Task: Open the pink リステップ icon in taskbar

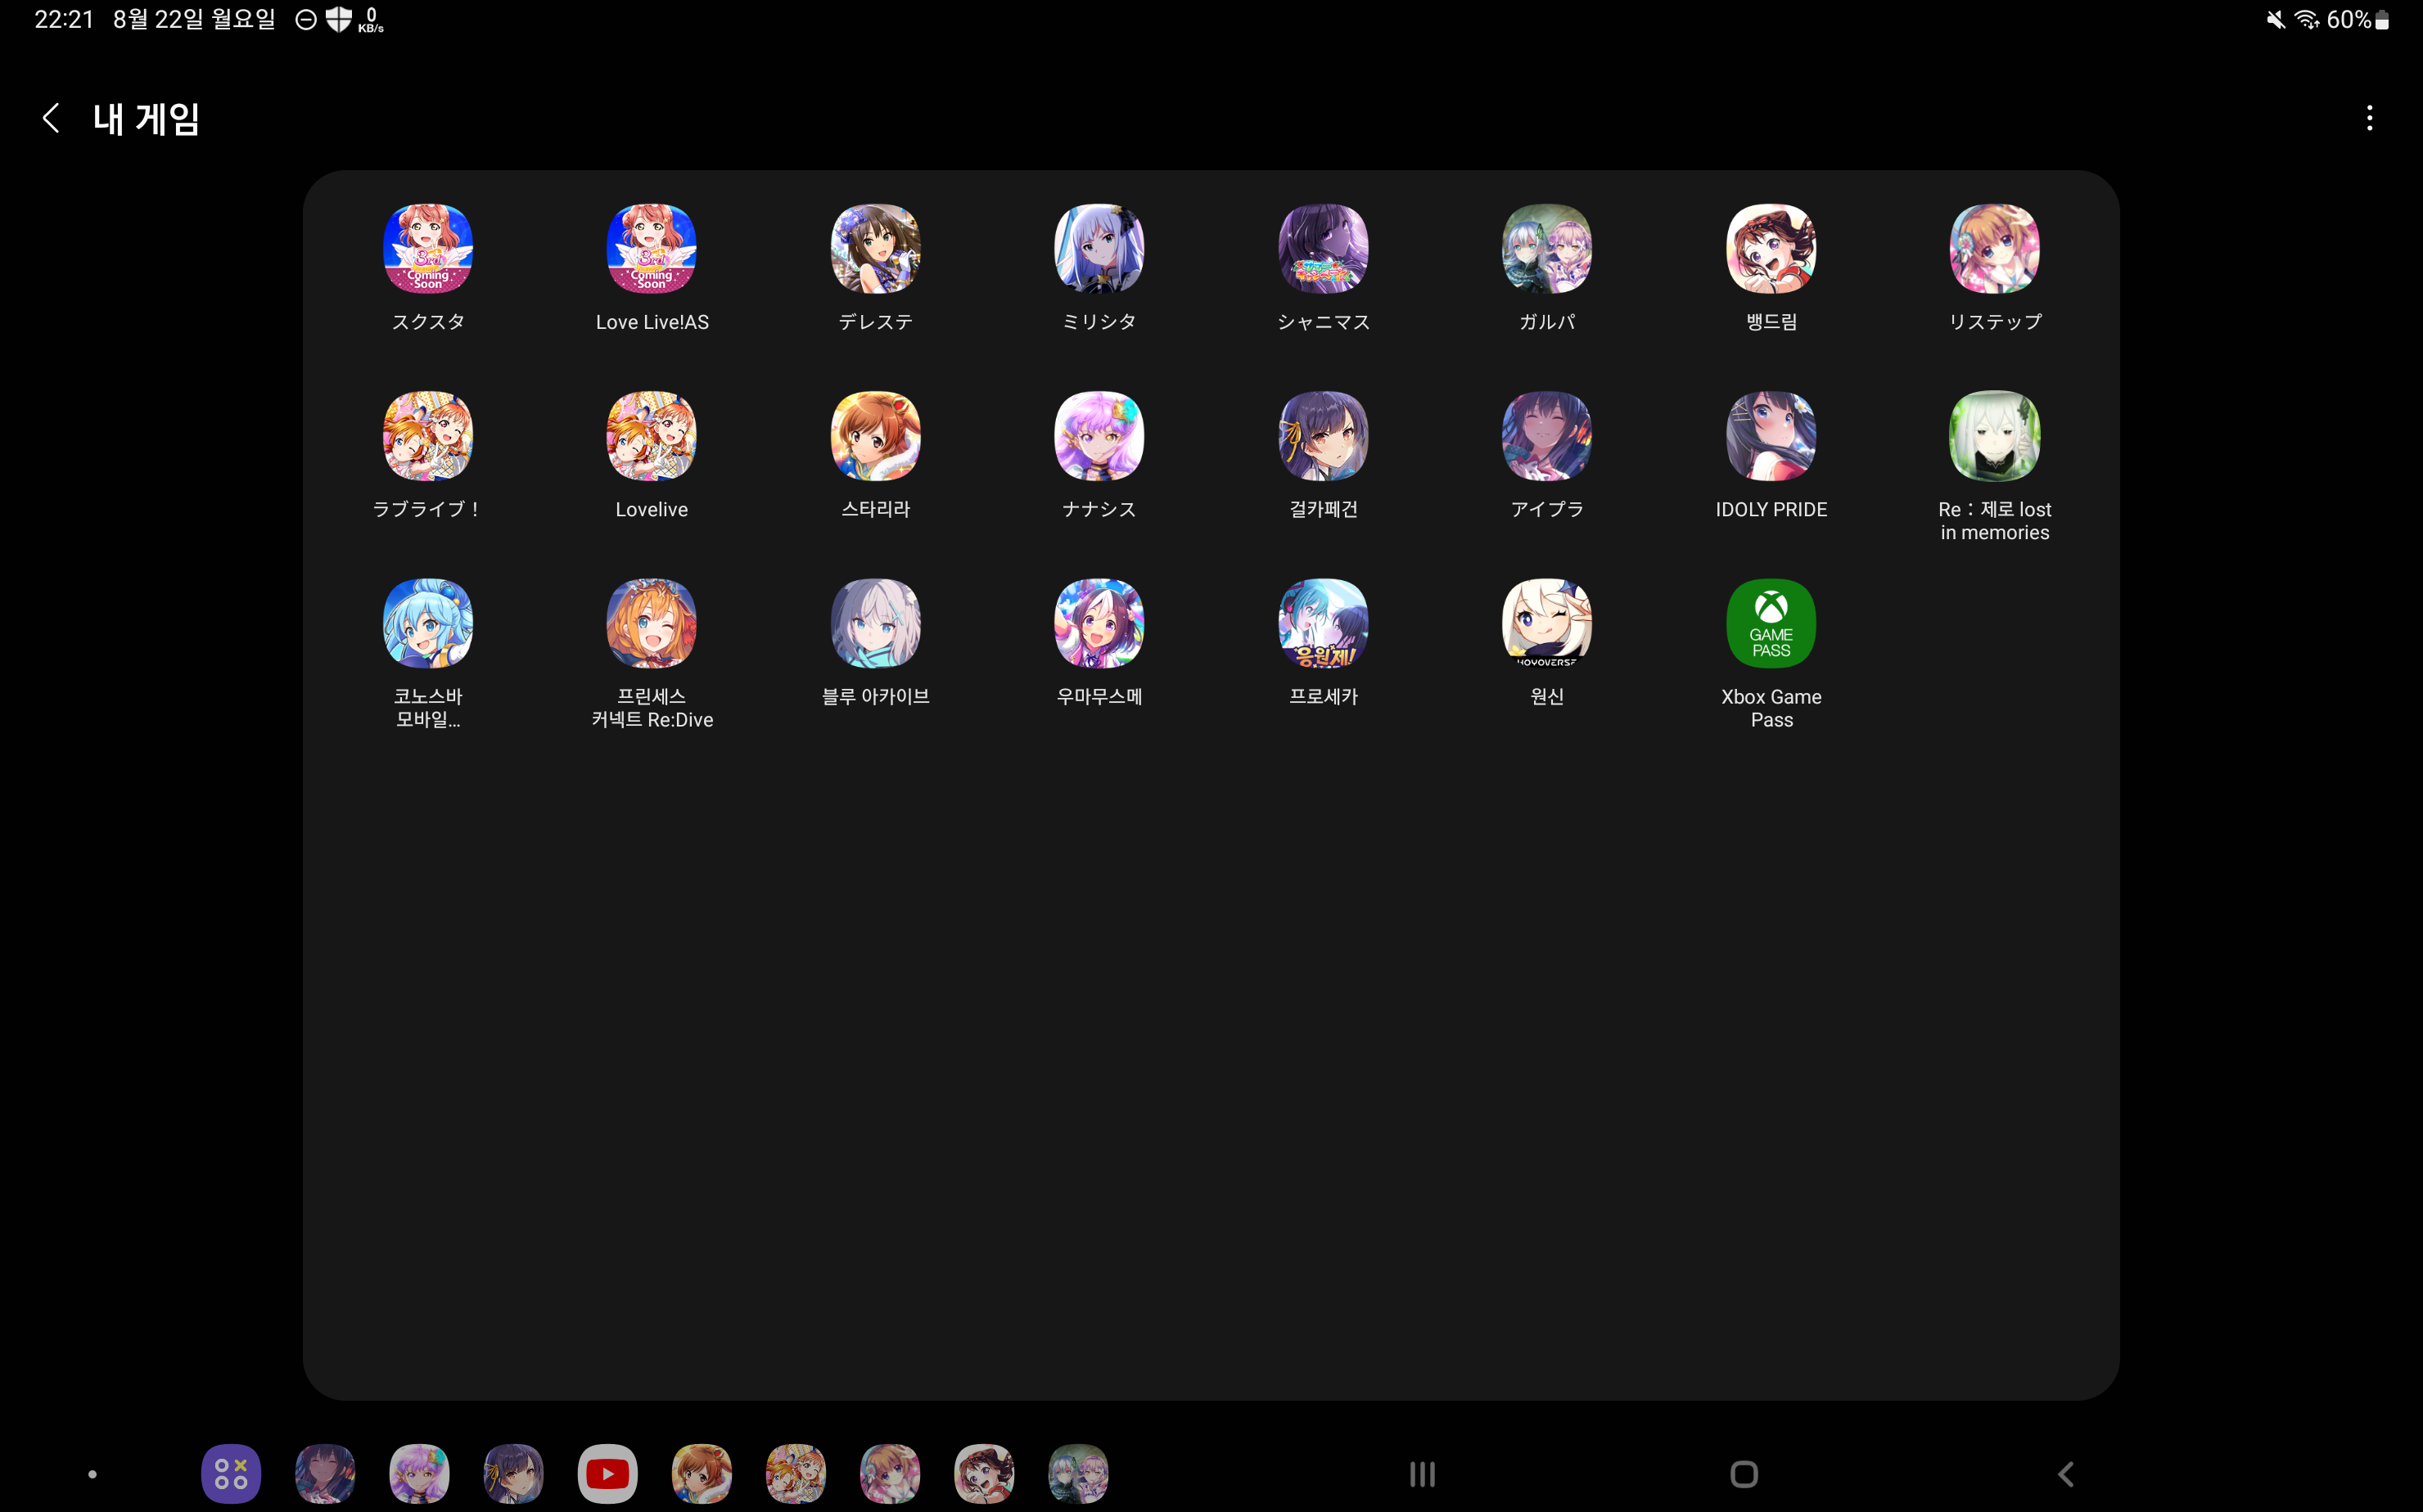Action: (x=889, y=1474)
